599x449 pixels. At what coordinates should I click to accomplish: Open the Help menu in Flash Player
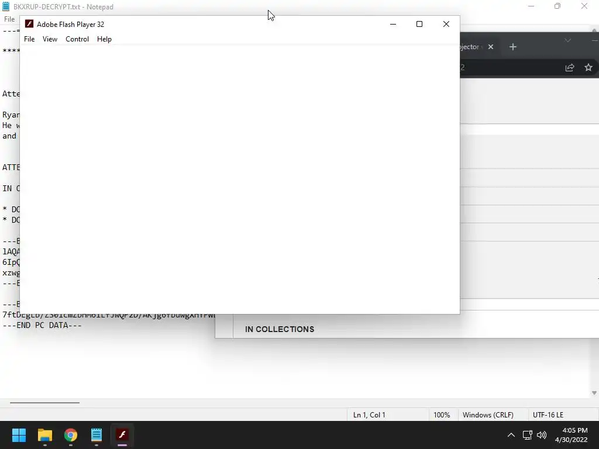click(104, 39)
